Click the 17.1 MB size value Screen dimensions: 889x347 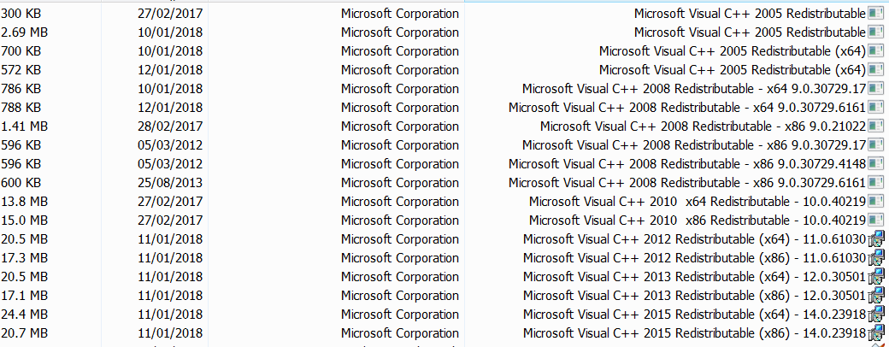(25, 296)
